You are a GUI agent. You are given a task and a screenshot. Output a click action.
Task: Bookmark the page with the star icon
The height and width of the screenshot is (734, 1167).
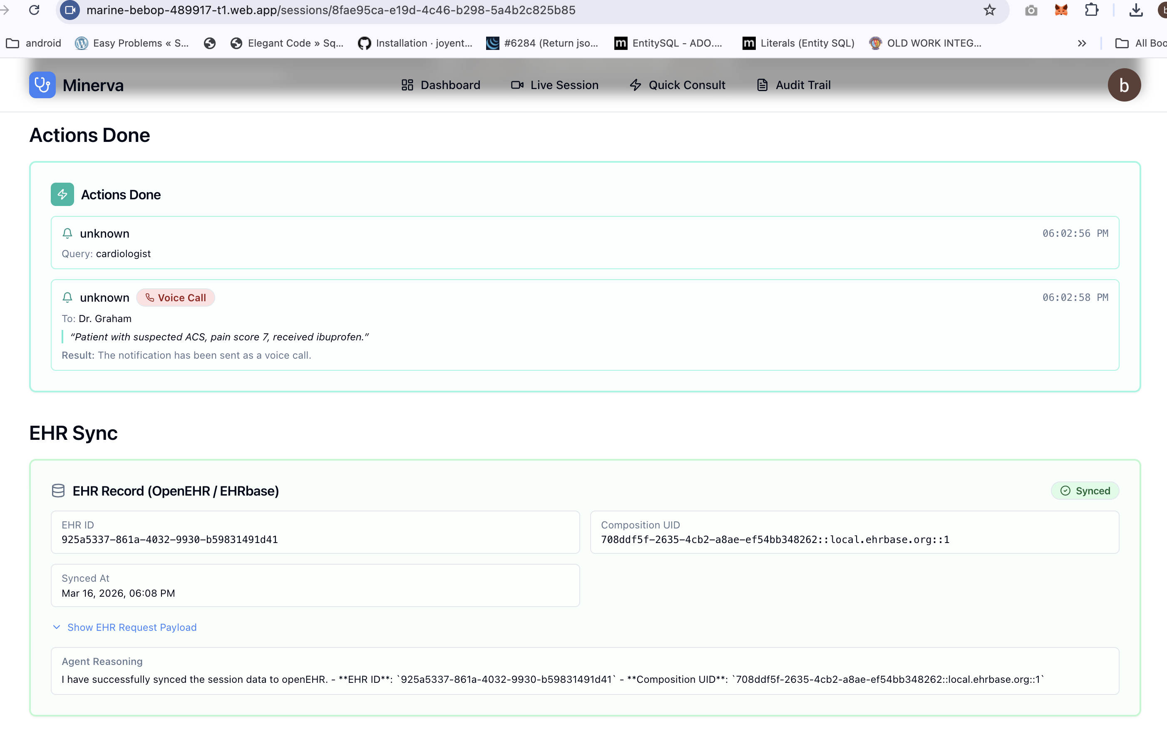click(x=989, y=10)
